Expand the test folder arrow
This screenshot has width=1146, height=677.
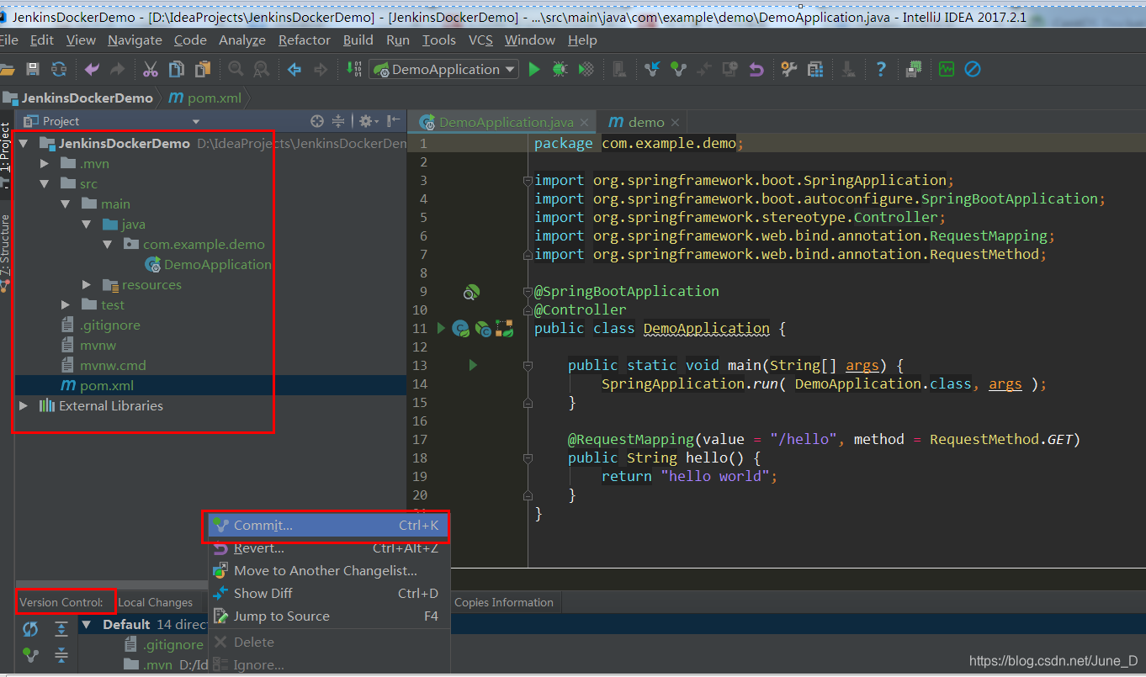click(66, 305)
